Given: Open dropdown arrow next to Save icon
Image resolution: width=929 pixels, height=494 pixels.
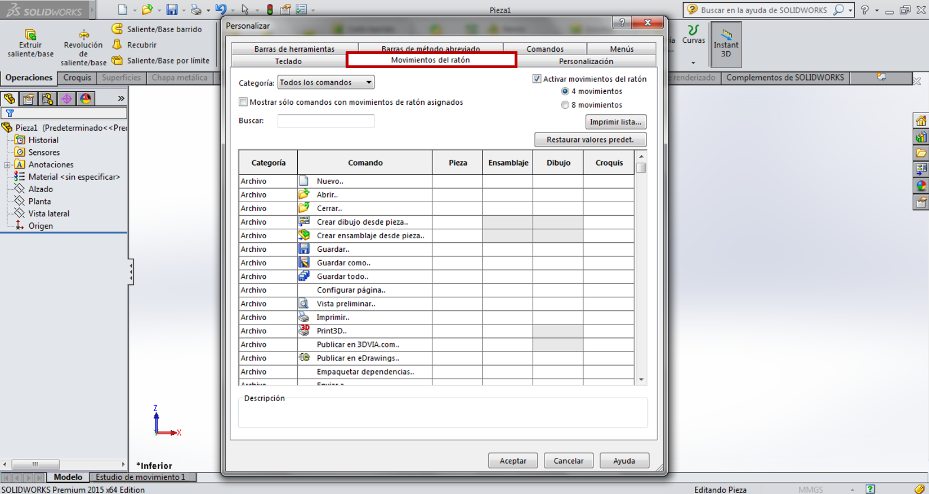Looking at the screenshot, I should pos(184,10).
